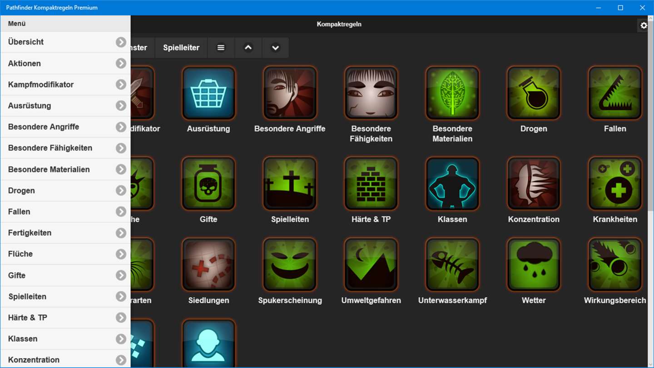Open the settings gear icon

[644, 25]
